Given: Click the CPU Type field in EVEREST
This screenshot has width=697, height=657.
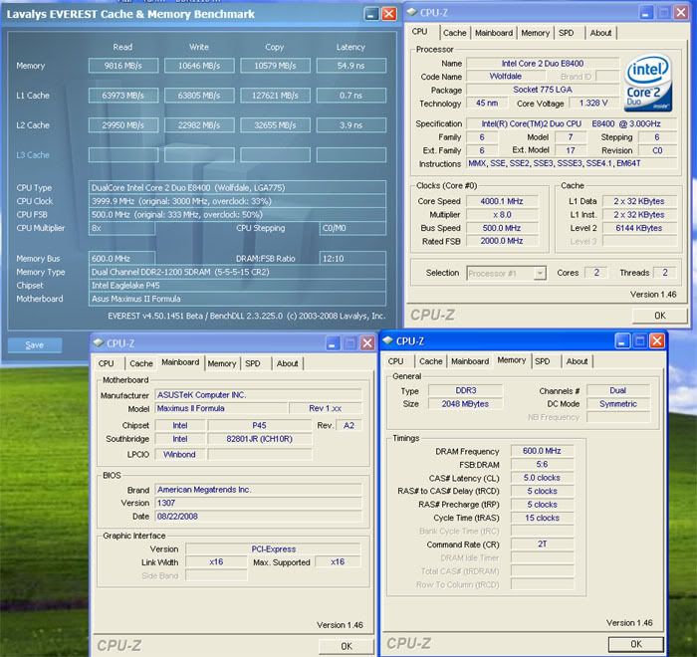Looking at the screenshot, I should pos(237,187).
